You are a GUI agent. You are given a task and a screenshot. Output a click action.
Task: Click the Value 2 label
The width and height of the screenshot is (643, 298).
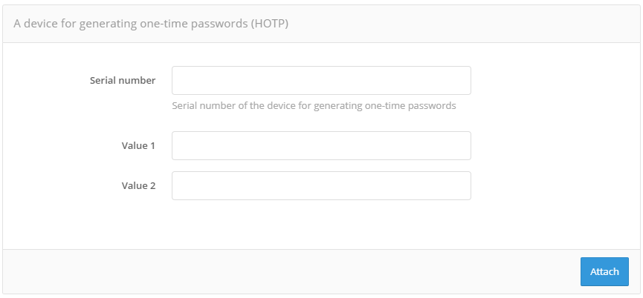tap(138, 185)
